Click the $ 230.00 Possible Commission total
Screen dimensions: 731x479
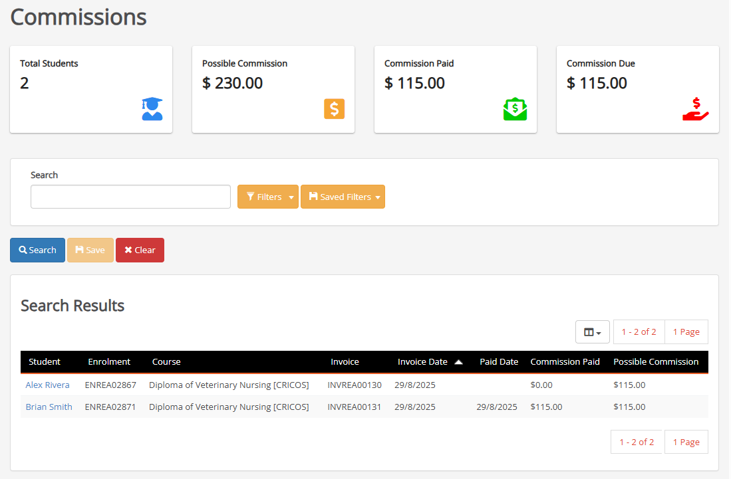coord(233,83)
